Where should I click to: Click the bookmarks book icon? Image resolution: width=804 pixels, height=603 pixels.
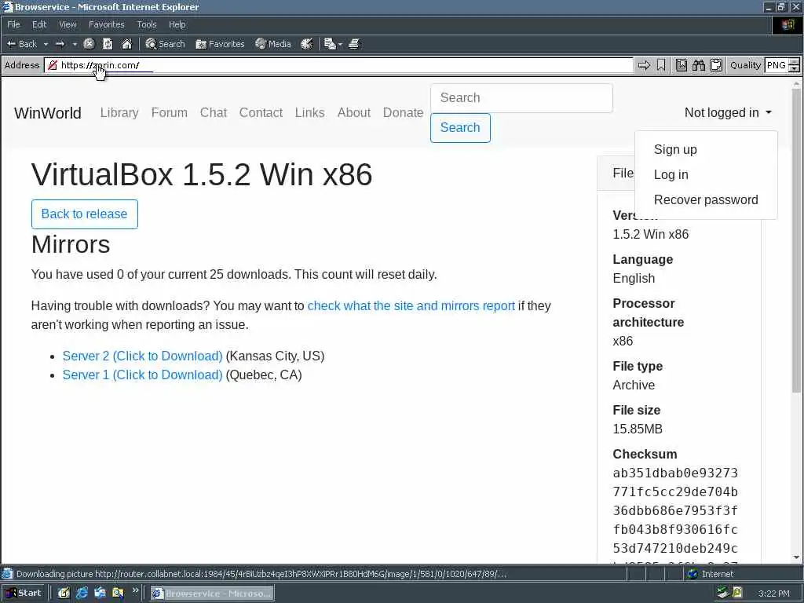pyautogui.click(x=681, y=65)
